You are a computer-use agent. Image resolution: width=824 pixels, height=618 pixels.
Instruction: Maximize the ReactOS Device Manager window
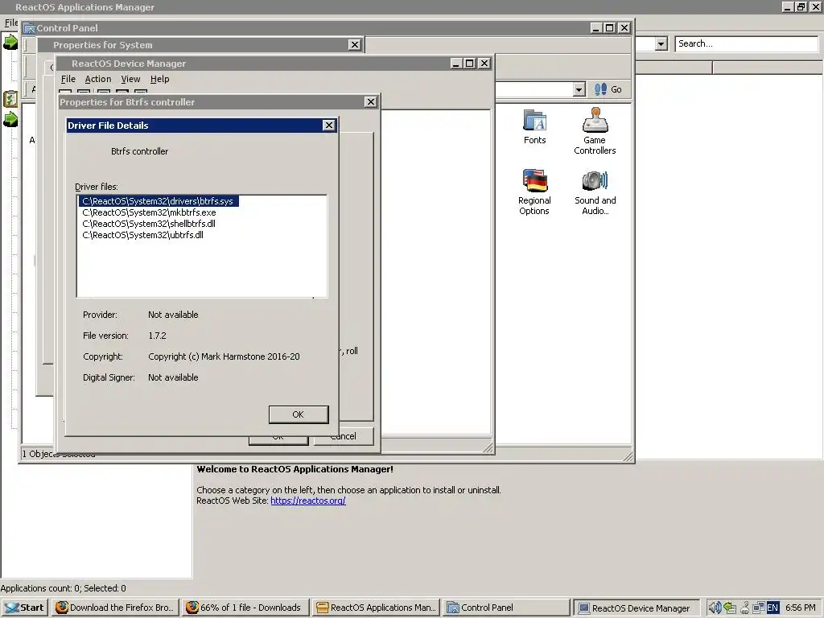coord(470,64)
